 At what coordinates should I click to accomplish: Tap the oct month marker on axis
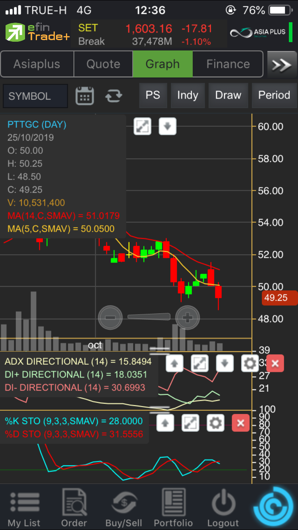coord(95,345)
